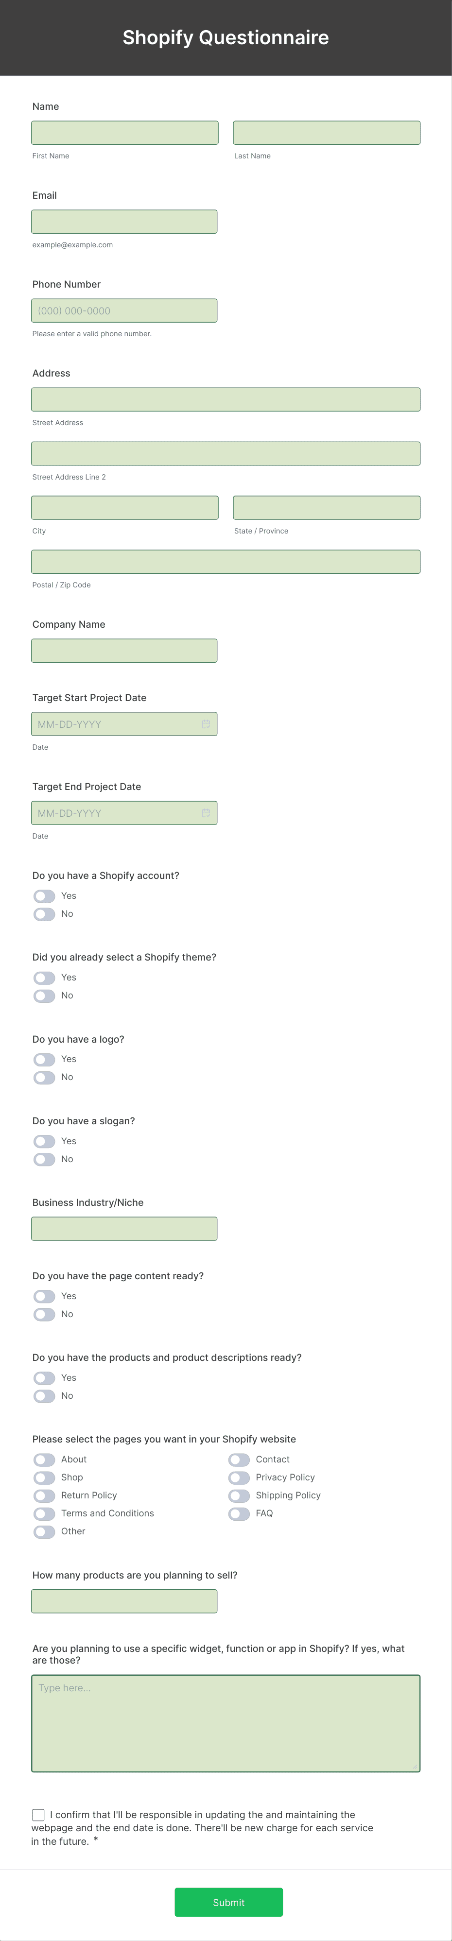This screenshot has width=452, height=1941.
Task: Toggle No for Shopify theme selection
Action: point(44,996)
